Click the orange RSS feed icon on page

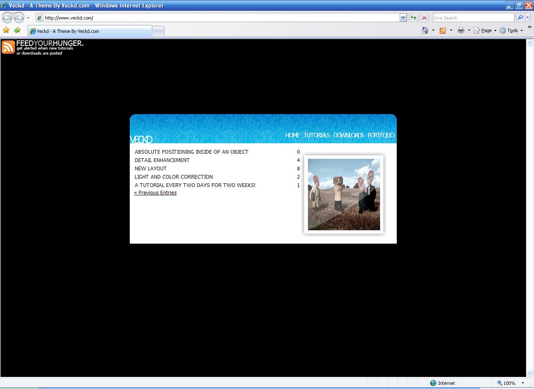[x=8, y=47]
